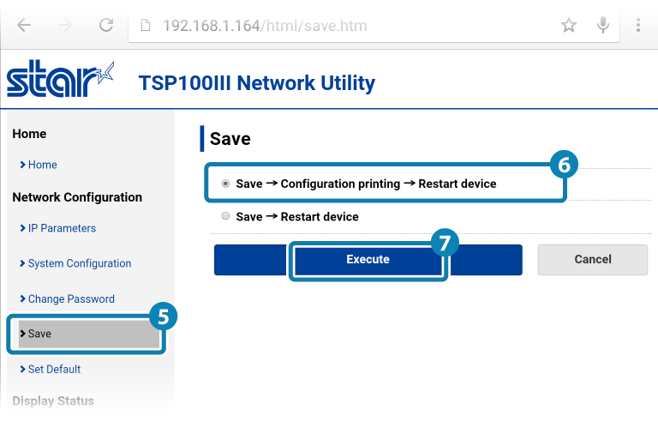Select Save, Configuration printing, Restart device option
The image size is (658, 422).
click(x=225, y=184)
